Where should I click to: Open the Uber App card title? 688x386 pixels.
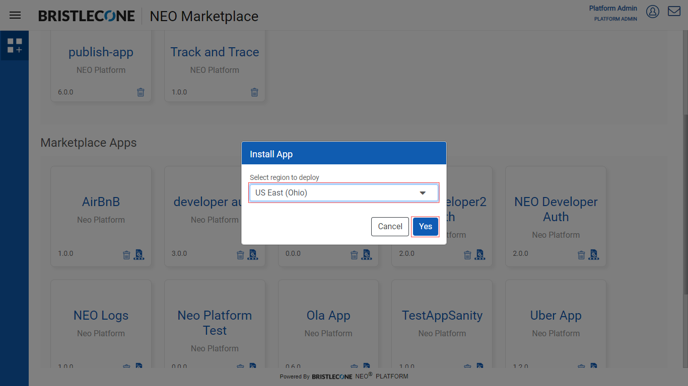tap(556, 315)
